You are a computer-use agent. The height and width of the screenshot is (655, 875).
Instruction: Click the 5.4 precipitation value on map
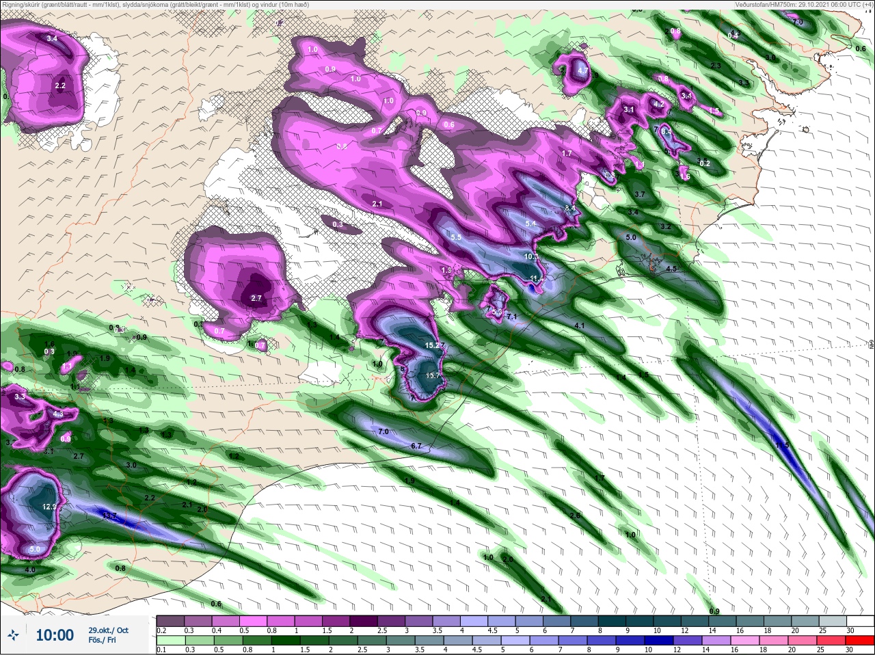(x=530, y=224)
